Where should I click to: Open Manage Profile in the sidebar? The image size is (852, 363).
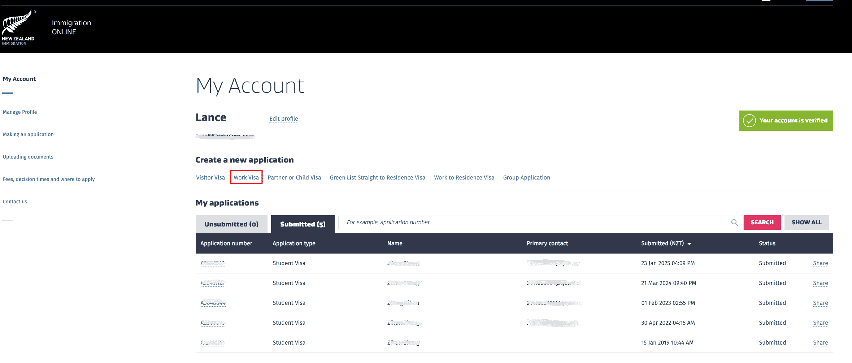[x=20, y=112]
